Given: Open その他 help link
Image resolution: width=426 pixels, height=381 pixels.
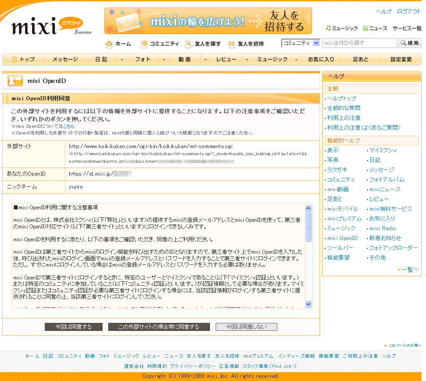Looking at the screenshot, I should coord(378,258).
